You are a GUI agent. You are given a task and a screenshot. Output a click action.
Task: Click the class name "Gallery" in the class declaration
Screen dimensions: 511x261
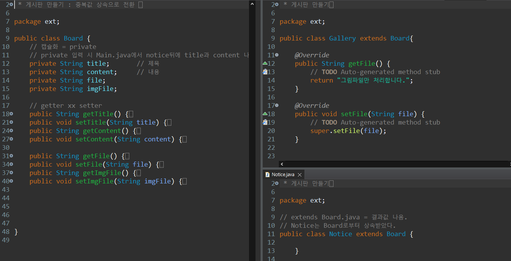[x=342, y=38]
